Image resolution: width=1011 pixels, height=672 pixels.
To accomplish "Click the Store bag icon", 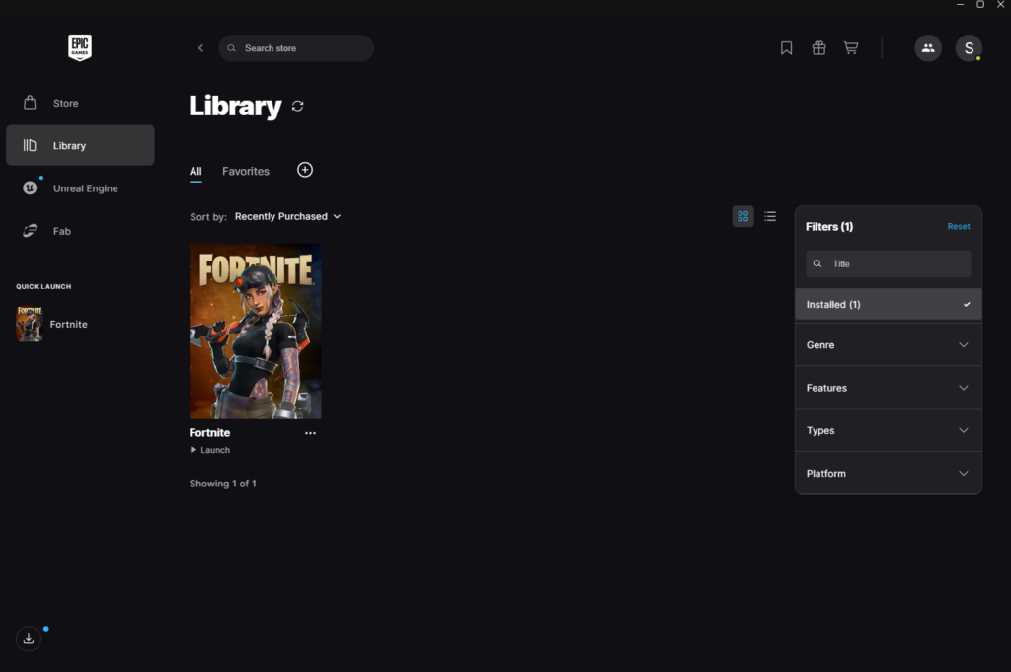I will pyautogui.click(x=30, y=103).
